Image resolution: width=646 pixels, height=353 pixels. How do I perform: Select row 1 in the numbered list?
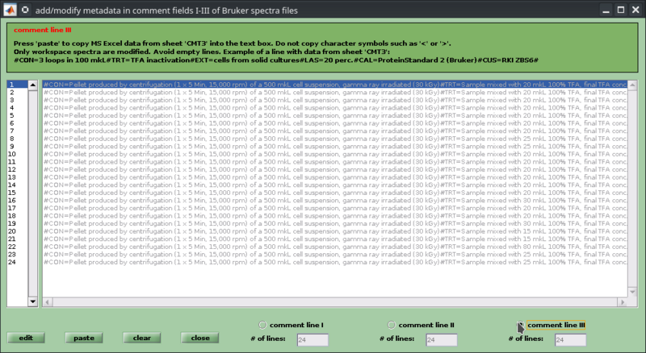16,85
